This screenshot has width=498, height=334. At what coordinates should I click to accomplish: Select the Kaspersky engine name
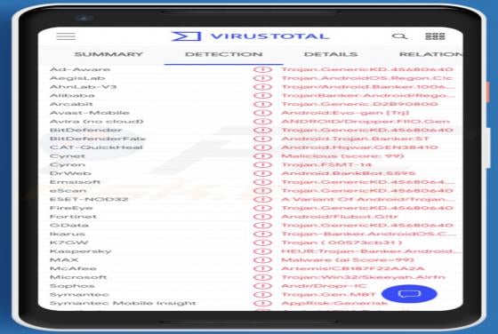[x=81, y=251]
